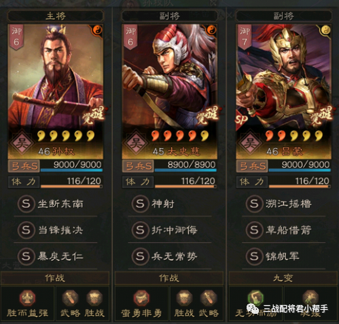The height and width of the screenshot is (324, 339).
Task: Select the 蛮勇非勇 tactic icon
Action: [x=141, y=298]
